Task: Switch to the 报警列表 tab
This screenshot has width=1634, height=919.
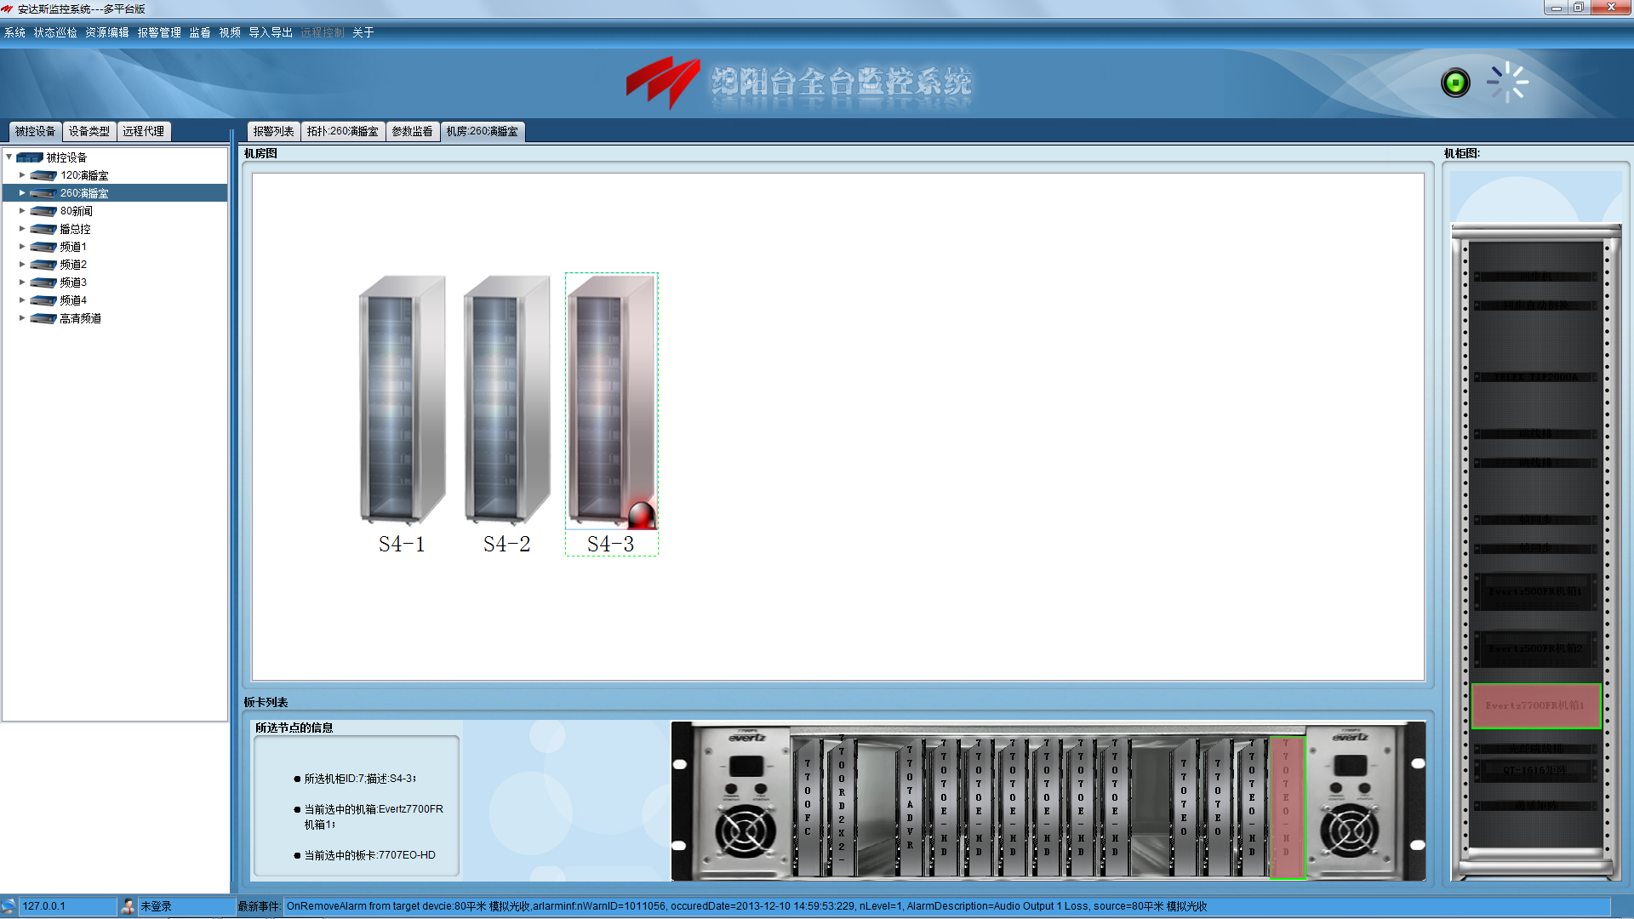Action: coord(273,131)
